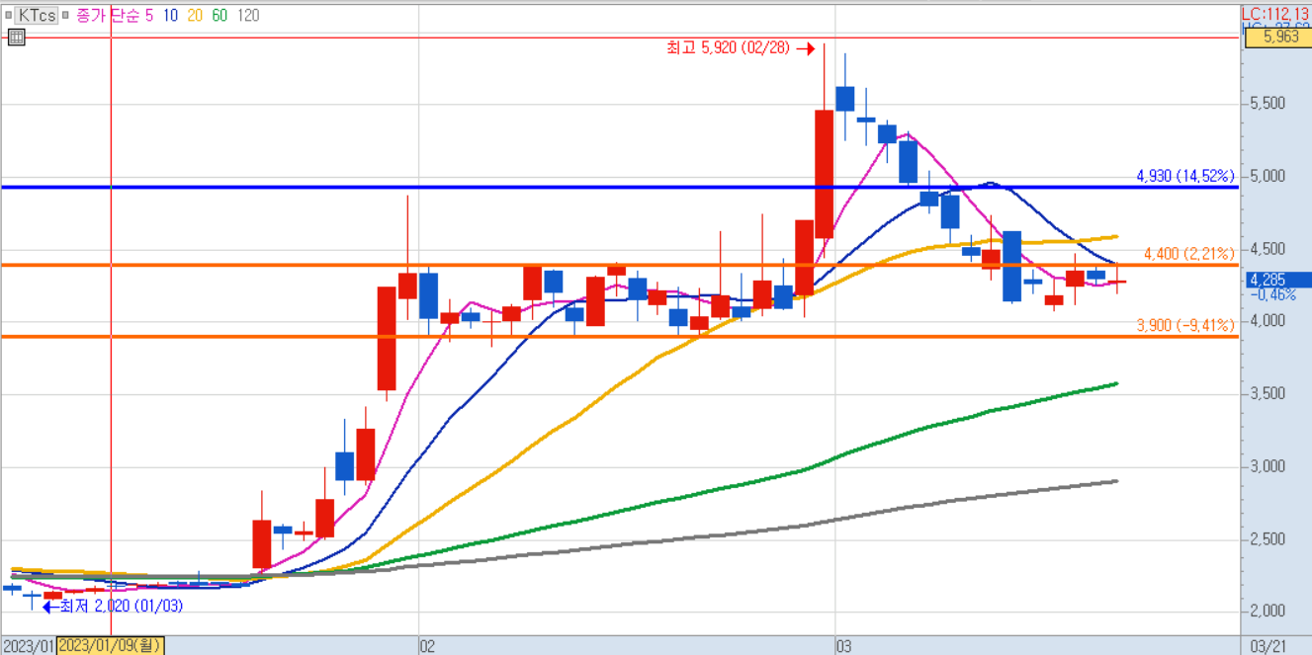This screenshot has width=1312, height=655.
Task: Click the 2,500 price axis label
Action: [x=1266, y=538]
